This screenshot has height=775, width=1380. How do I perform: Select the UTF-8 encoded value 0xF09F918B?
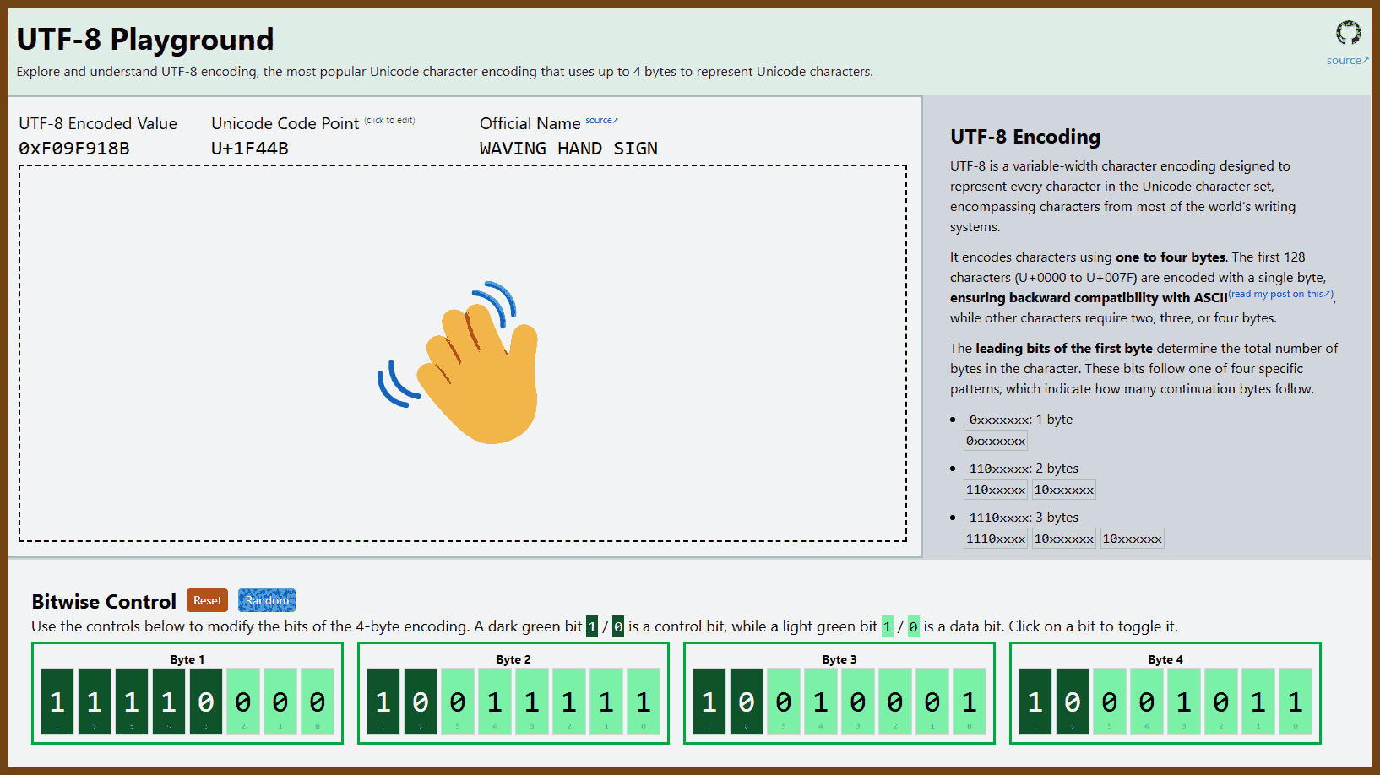(74, 149)
